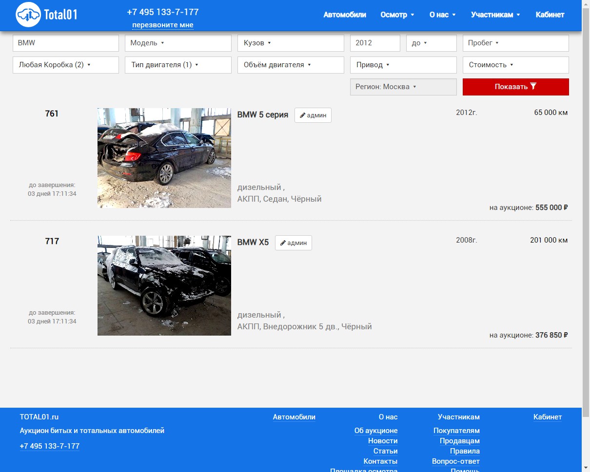Click mileage text 65 000 км

tap(551, 113)
